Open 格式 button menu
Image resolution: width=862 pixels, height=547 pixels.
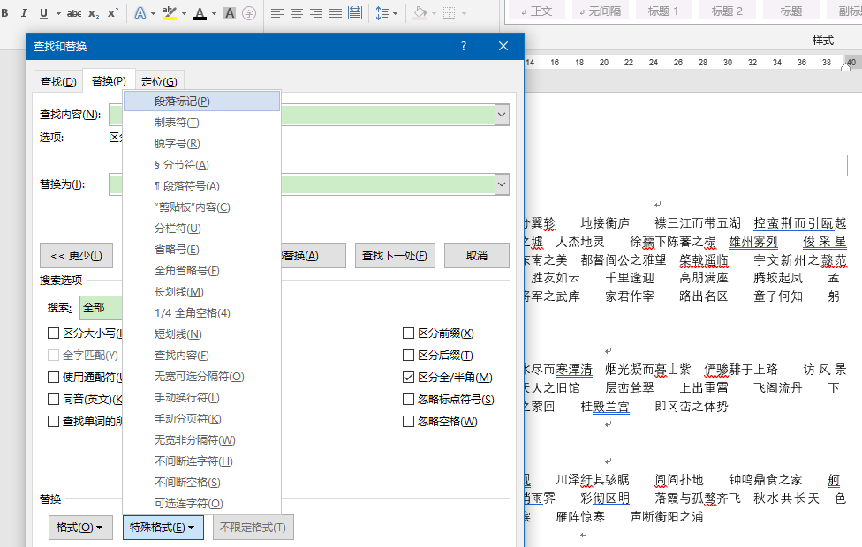[x=80, y=528]
